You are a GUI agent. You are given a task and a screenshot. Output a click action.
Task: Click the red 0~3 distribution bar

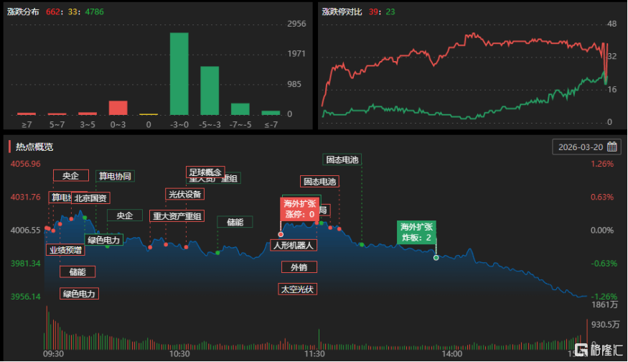[x=118, y=108]
